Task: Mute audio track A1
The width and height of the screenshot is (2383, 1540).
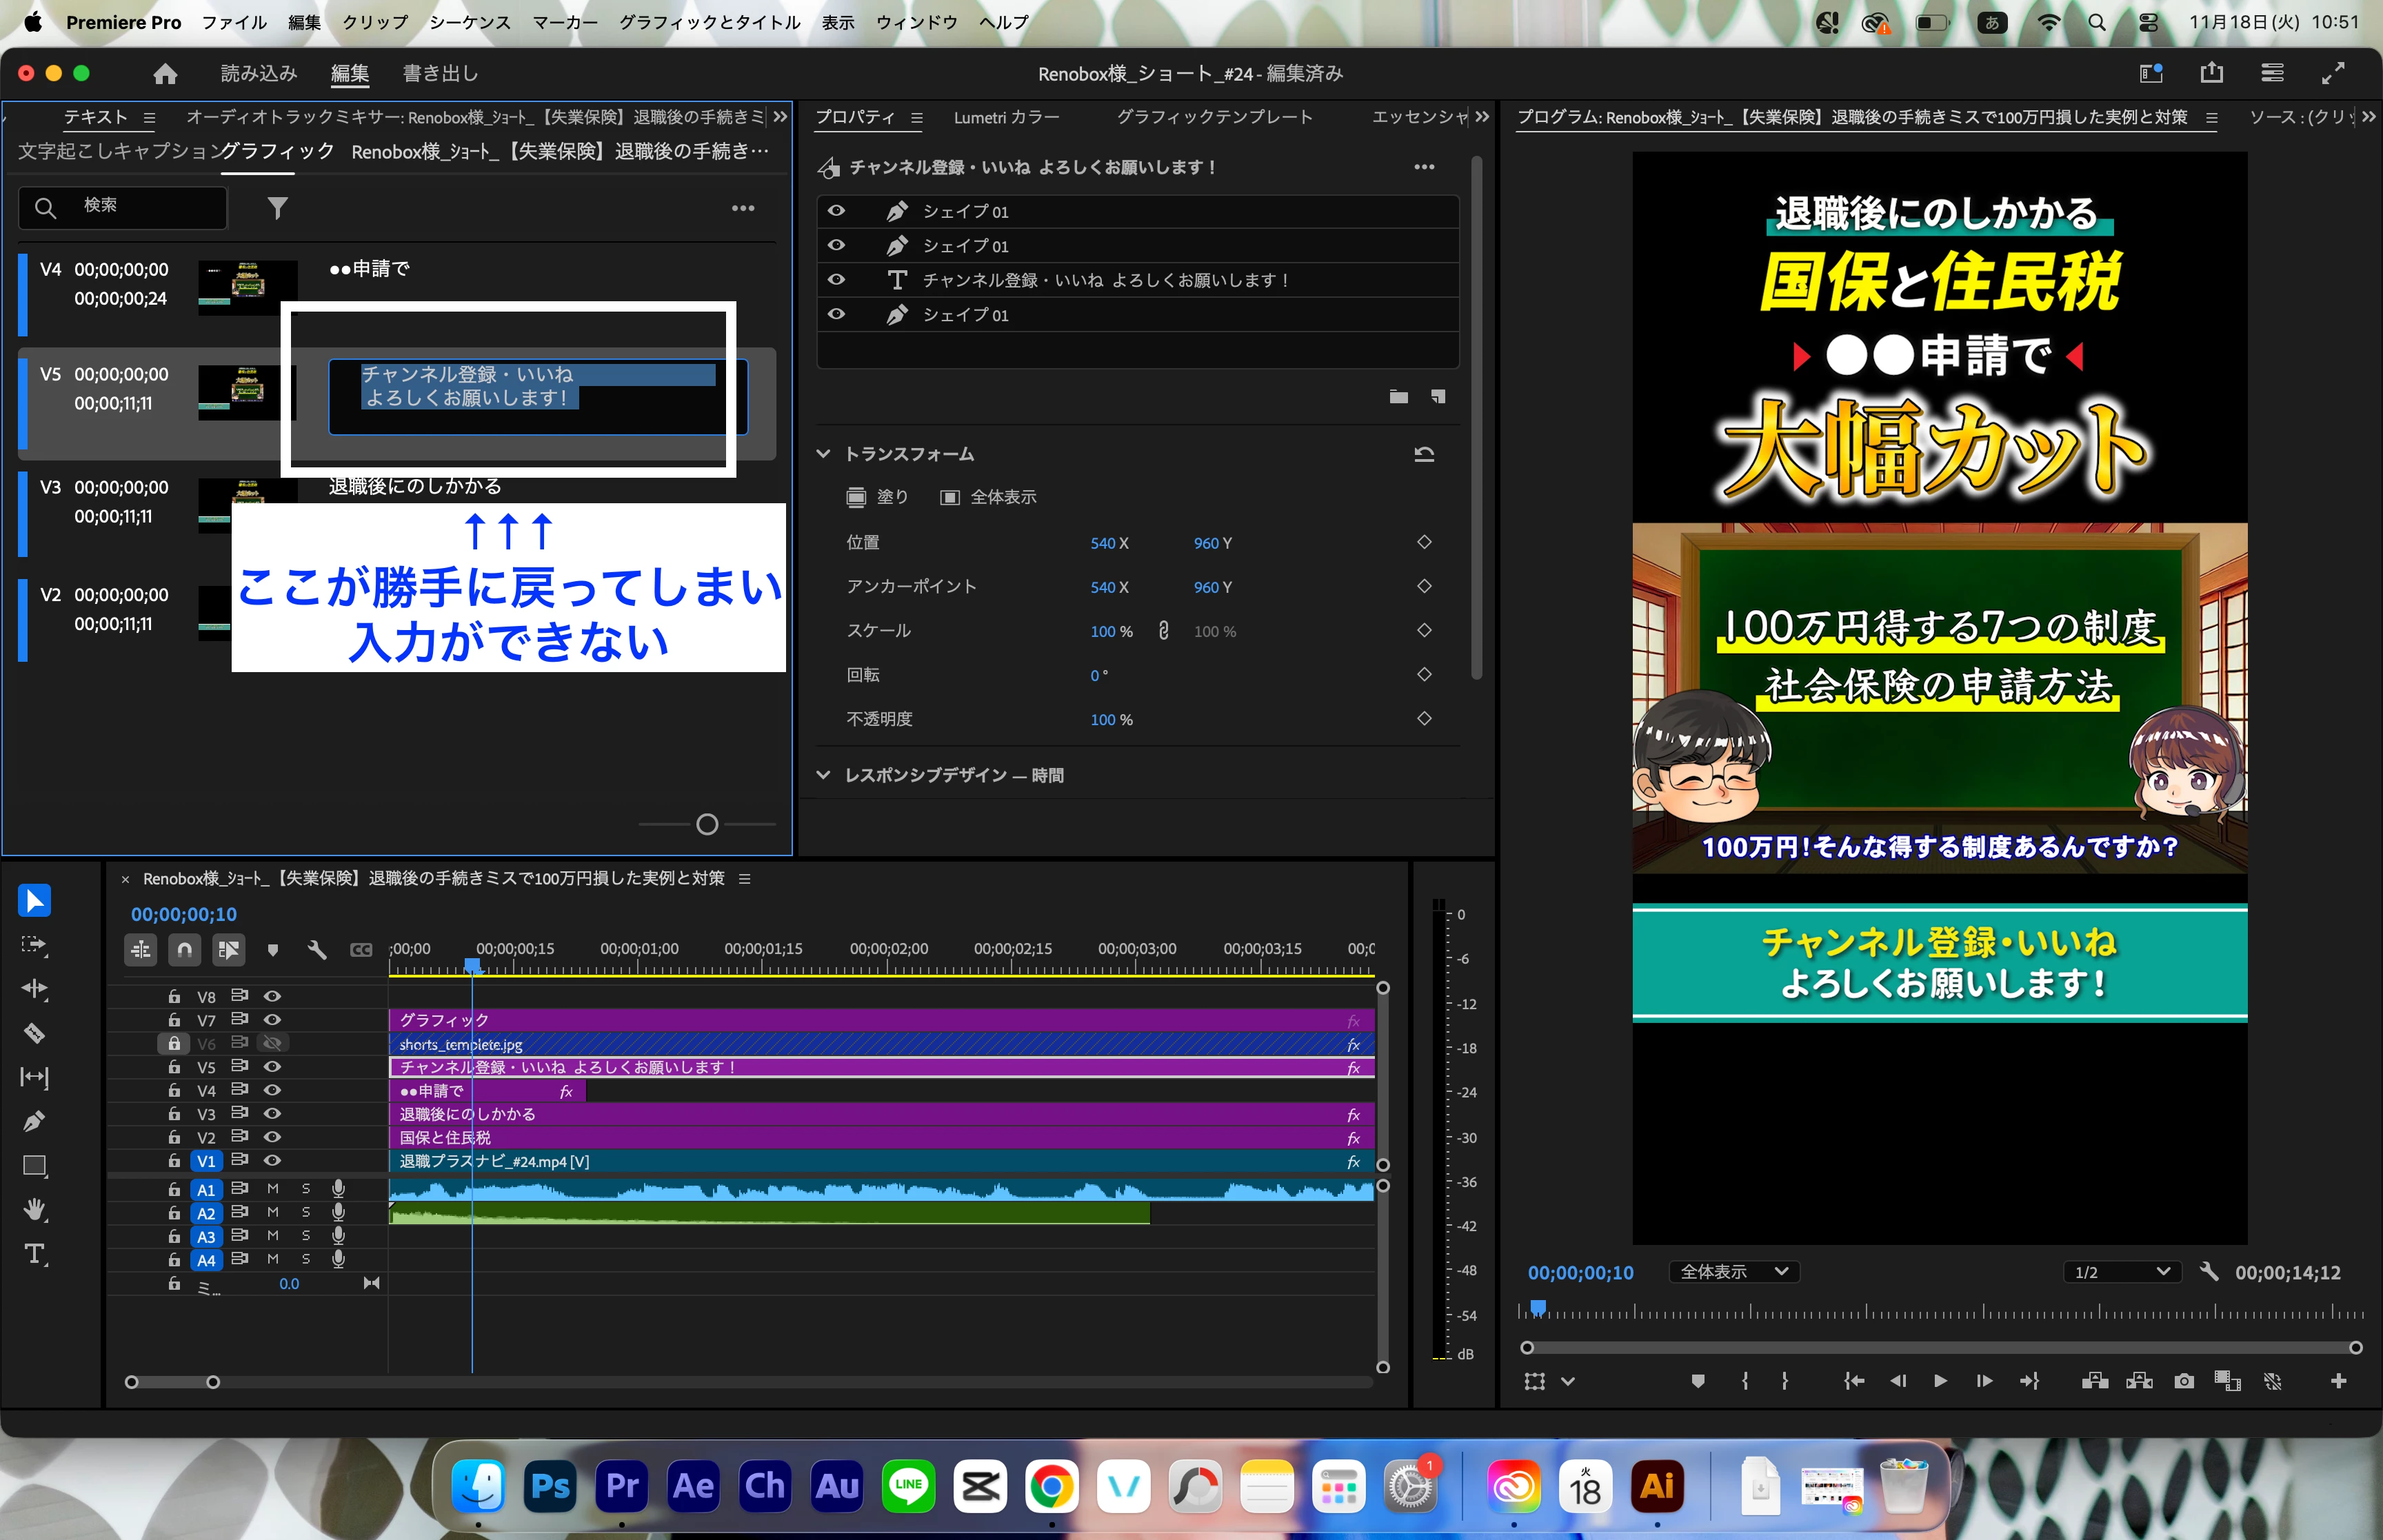Action: point(272,1189)
